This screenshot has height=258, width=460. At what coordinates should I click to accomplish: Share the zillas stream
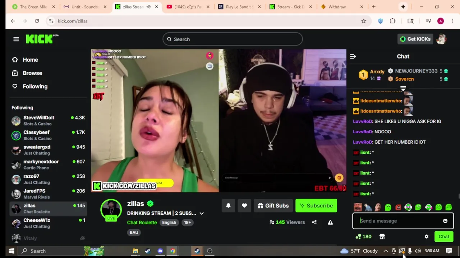click(x=314, y=222)
